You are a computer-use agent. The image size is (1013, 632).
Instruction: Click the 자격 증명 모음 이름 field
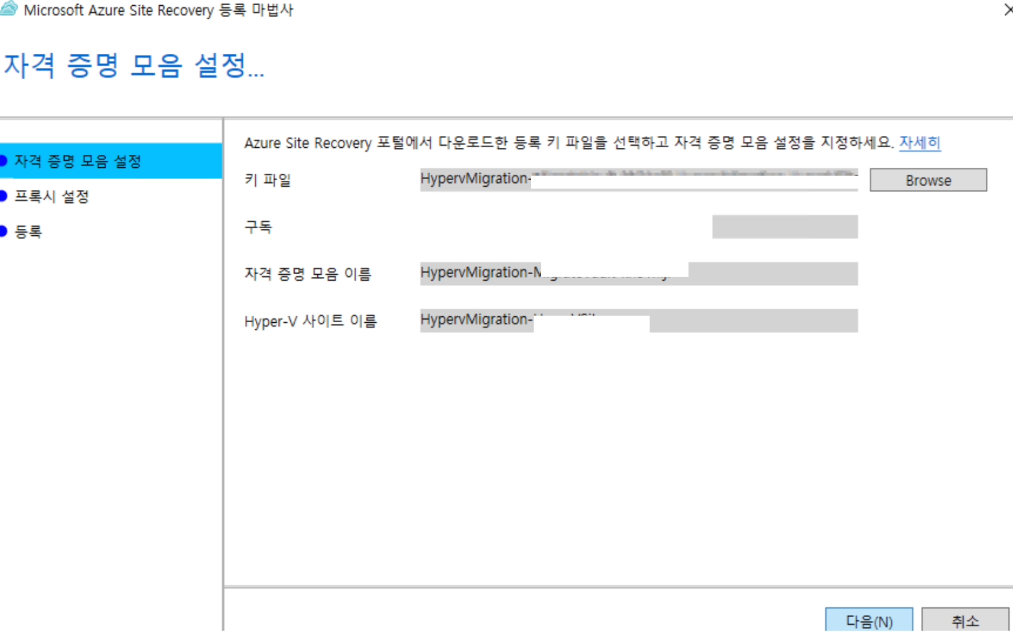point(639,274)
